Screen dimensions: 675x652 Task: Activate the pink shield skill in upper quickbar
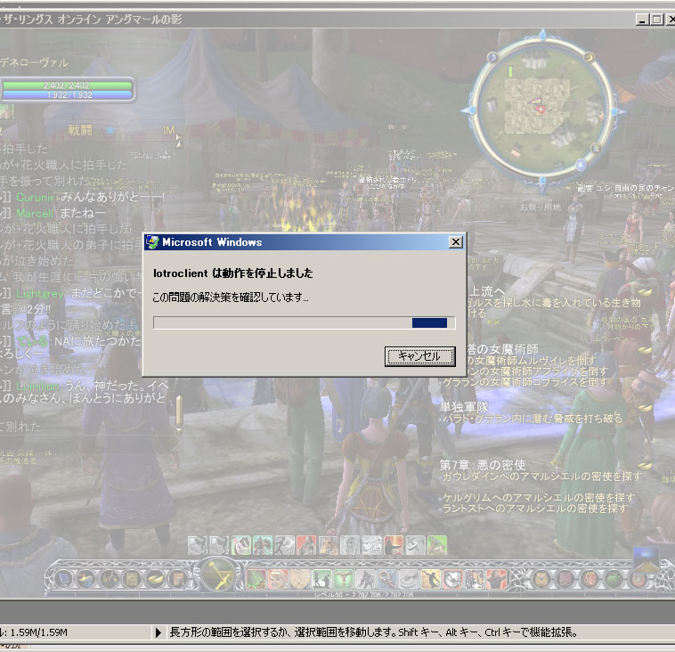[x=241, y=545]
